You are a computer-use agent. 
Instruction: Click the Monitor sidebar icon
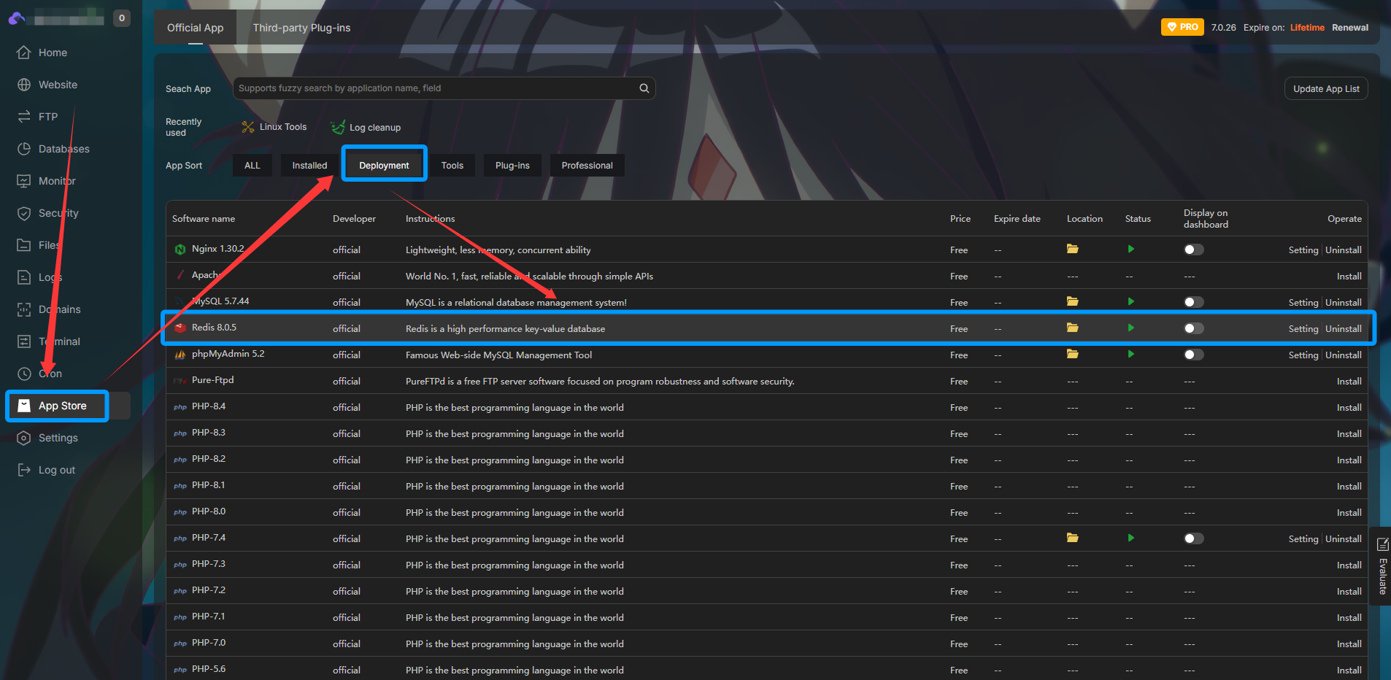[24, 181]
